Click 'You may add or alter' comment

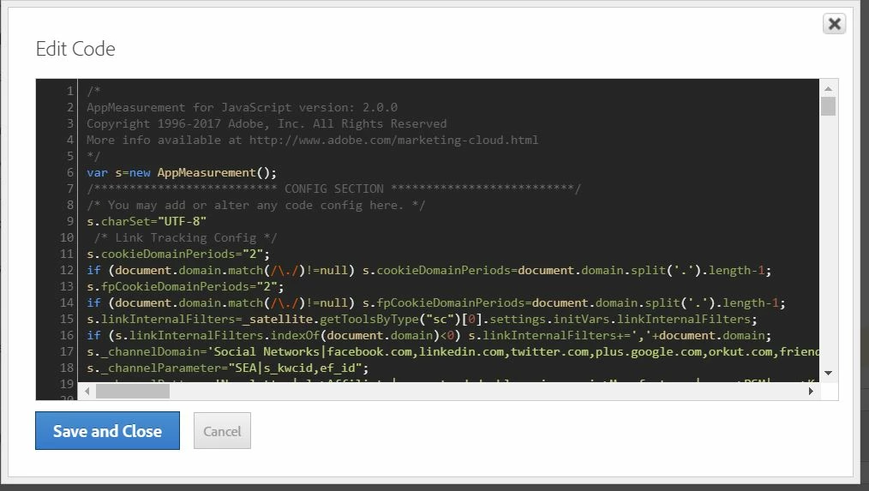[x=255, y=205]
